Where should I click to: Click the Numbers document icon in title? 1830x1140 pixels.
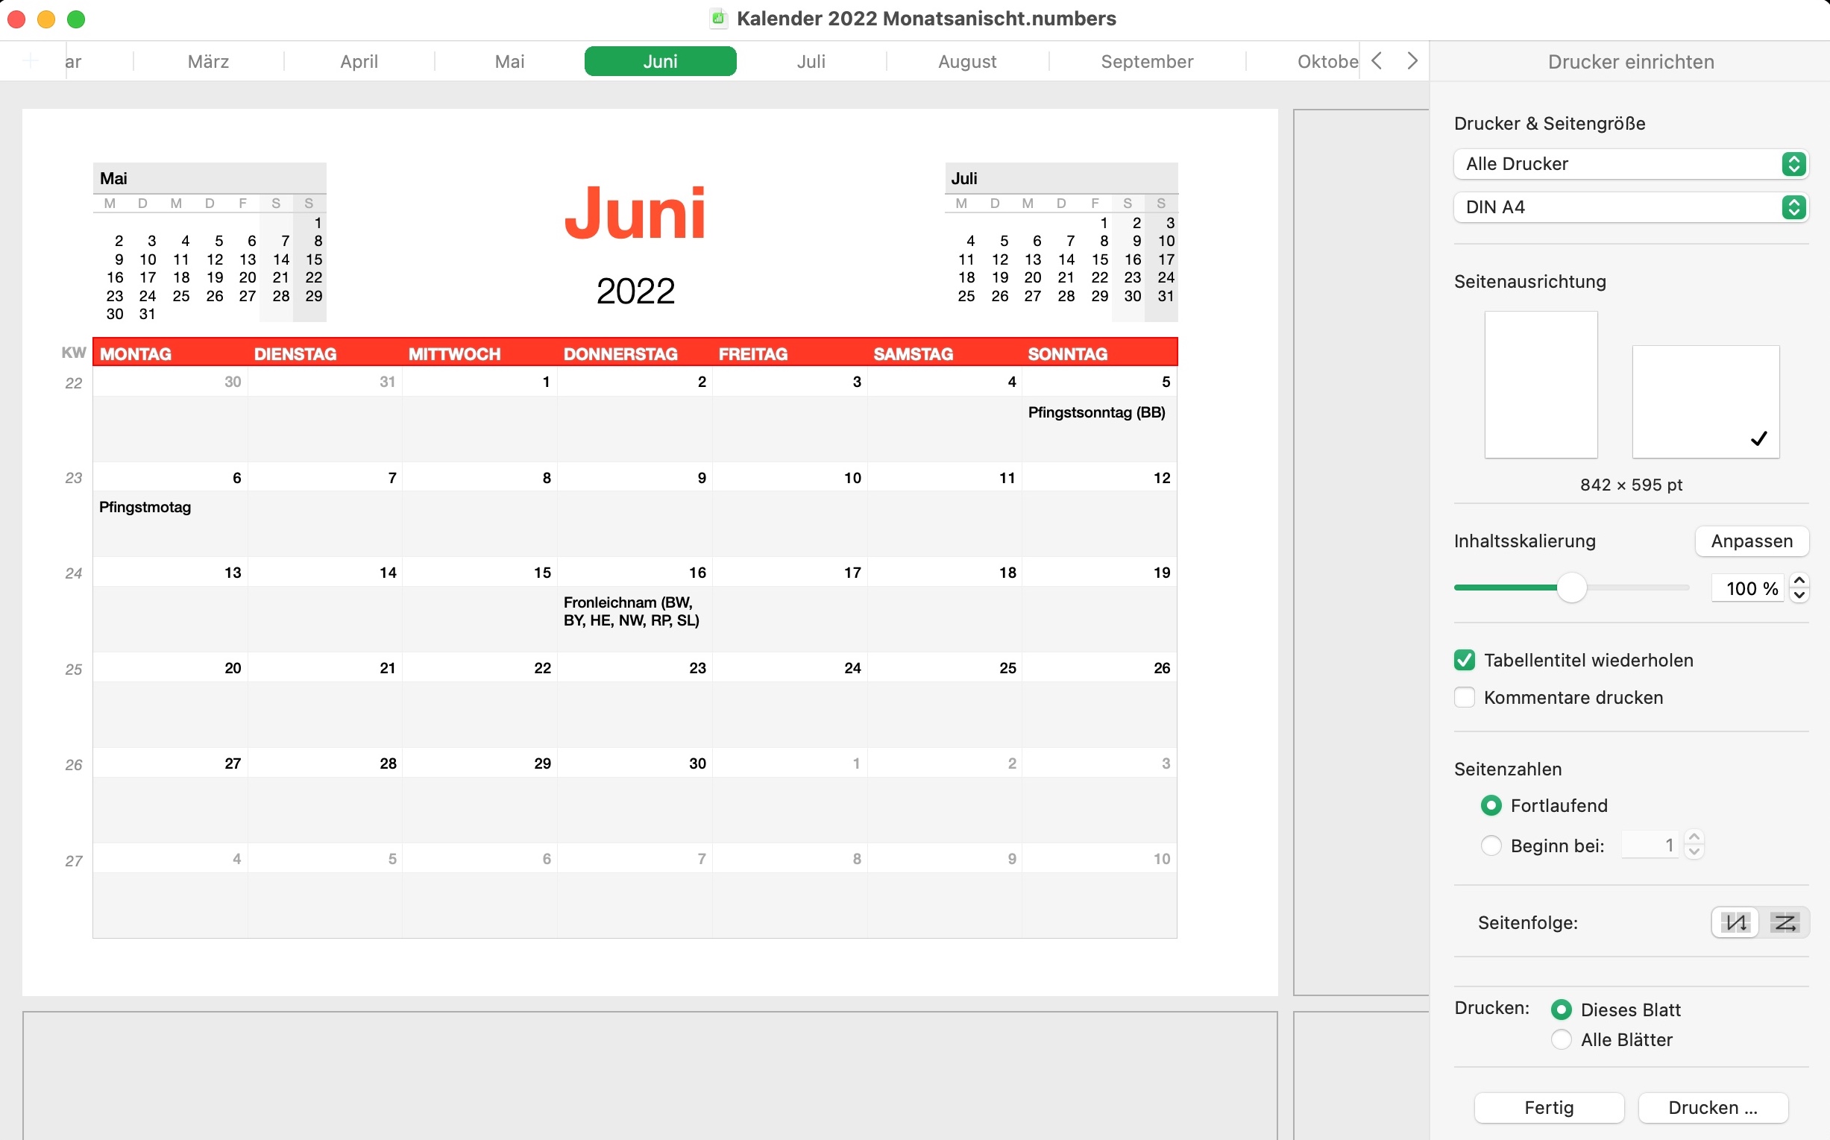719,18
